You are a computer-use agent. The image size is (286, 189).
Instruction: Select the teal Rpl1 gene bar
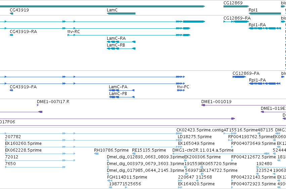pyautogui.click(x=265, y=13)
